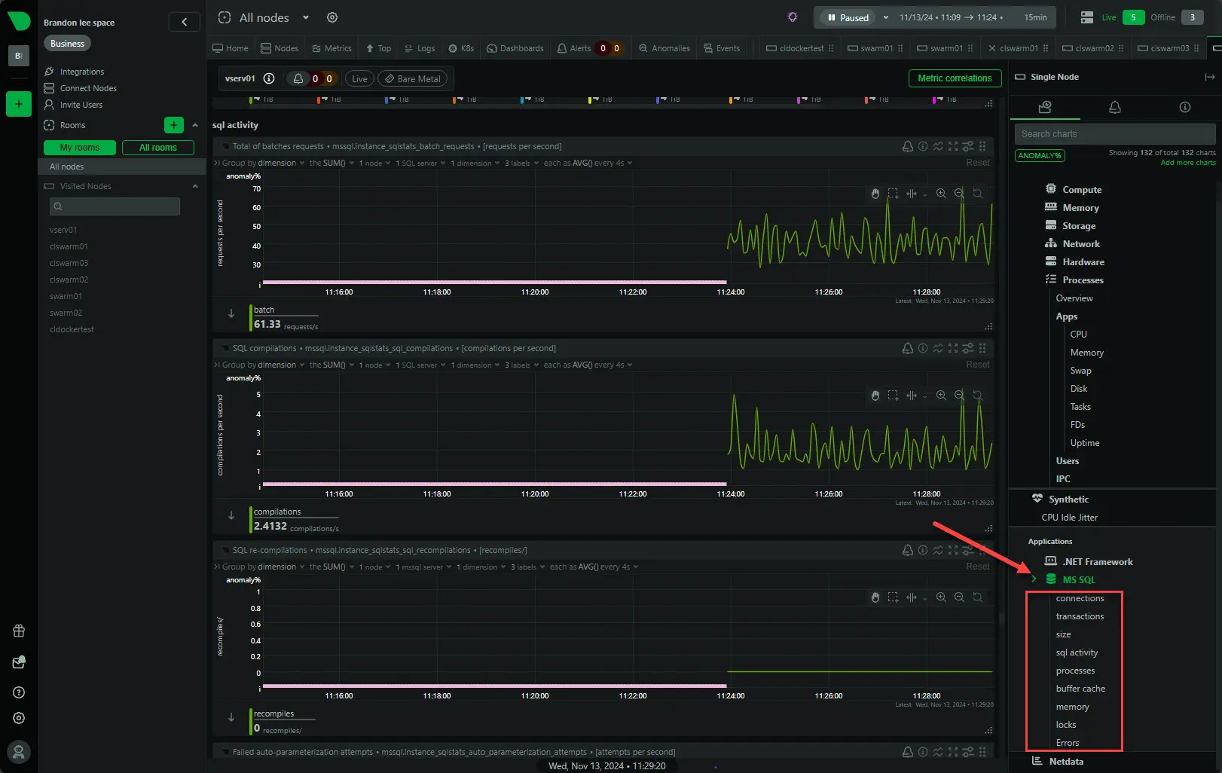Select the pan hand tool on batch requests chart
1222x773 pixels.
pyautogui.click(x=875, y=194)
